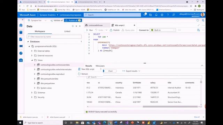Open the Home hub icon
The image size is (223, 125).
[x=21, y=25]
